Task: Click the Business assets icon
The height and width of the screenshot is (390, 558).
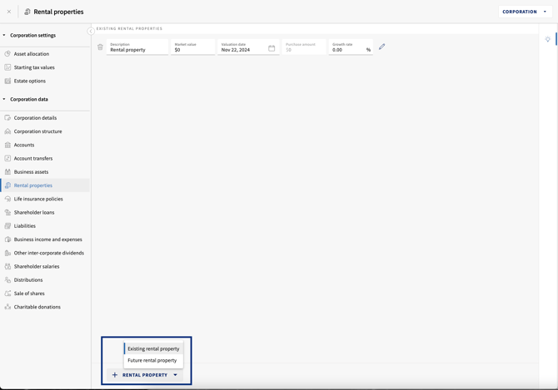Action: (x=7, y=172)
